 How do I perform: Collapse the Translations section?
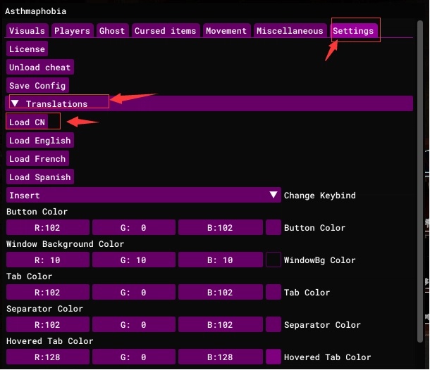[x=15, y=104]
